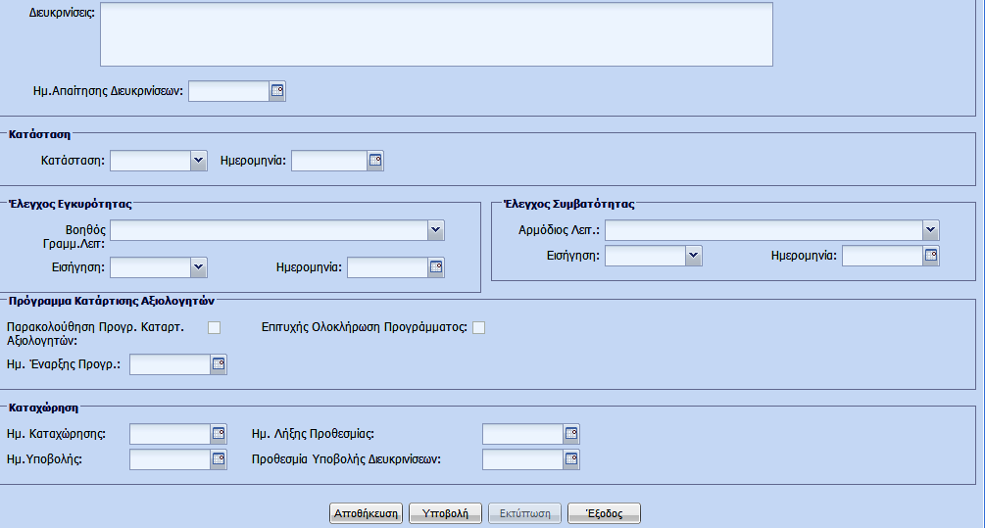This screenshot has height=528, width=985.
Task: Open Βοηθός Γραμμ.Λειτ. dropdown list
Action: coord(436,230)
